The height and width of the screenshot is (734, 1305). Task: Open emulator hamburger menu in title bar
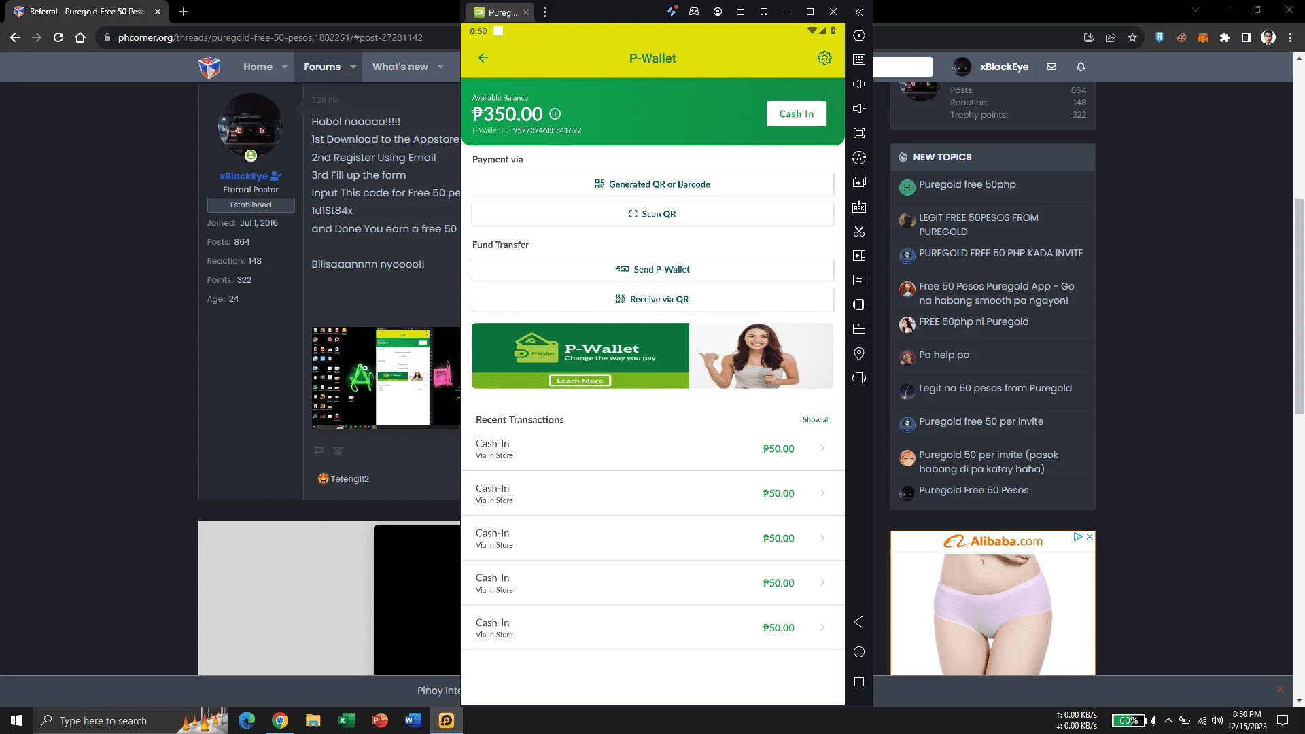741,12
